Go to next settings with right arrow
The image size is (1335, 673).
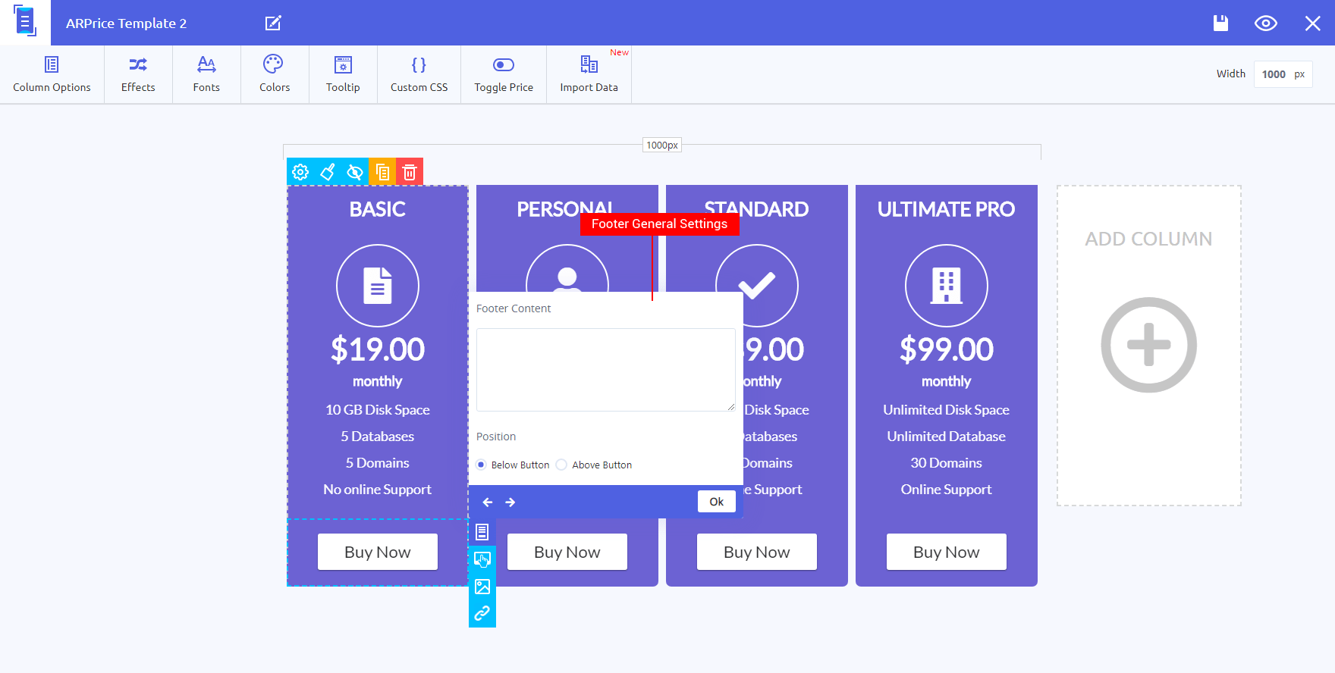point(510,502)
